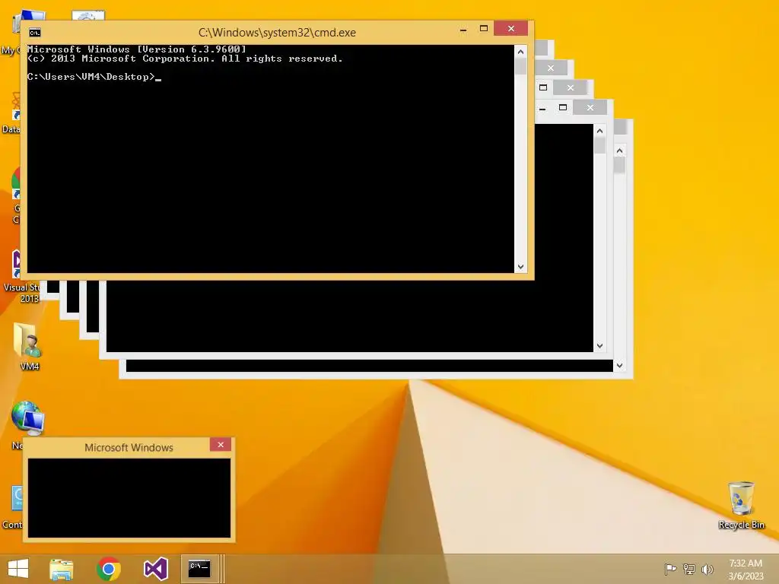Close the Microsoft Windows preview thumbnail
779x584 pixels.
[221, 444]
